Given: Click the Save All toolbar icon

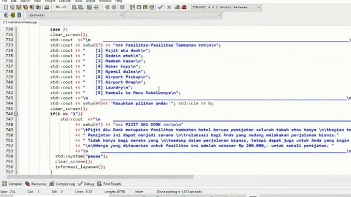Looking at the screenshot, I should [x=25, y=7].
